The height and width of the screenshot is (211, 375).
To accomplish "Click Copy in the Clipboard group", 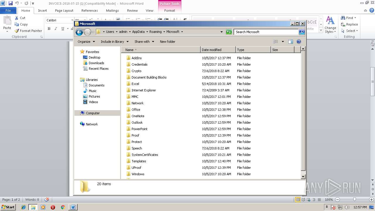I will pos(21,24).
